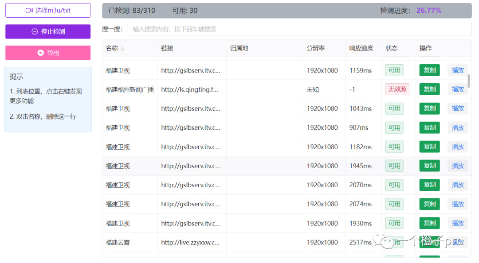The image size is (479, 263).
Task: Click the 907ms response speed value
Action: (x=359, y=128)
